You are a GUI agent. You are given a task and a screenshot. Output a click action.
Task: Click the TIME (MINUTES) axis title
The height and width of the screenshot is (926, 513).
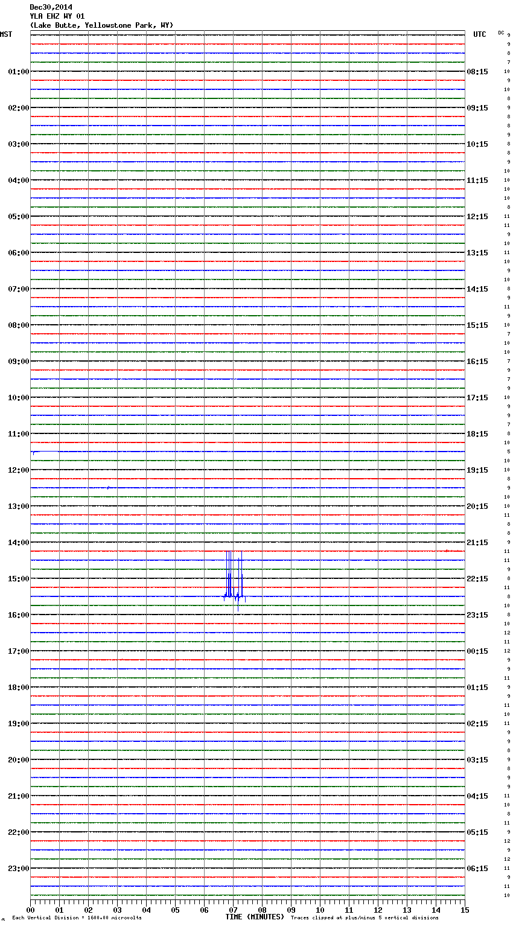tap(254, 917)
